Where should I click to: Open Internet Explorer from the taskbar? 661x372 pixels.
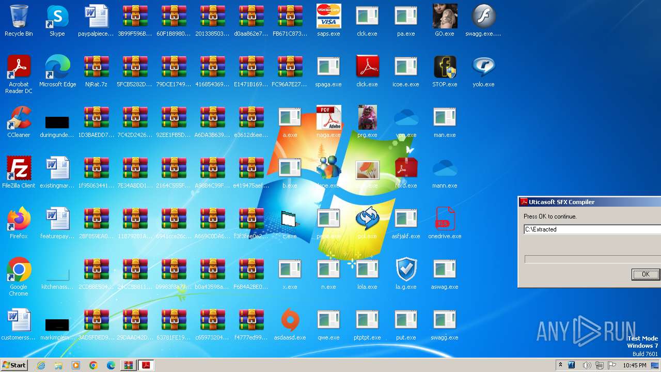point(41,365)
